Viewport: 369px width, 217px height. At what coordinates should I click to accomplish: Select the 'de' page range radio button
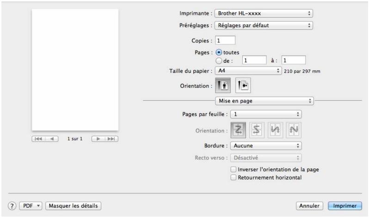[x=219, y=61]
